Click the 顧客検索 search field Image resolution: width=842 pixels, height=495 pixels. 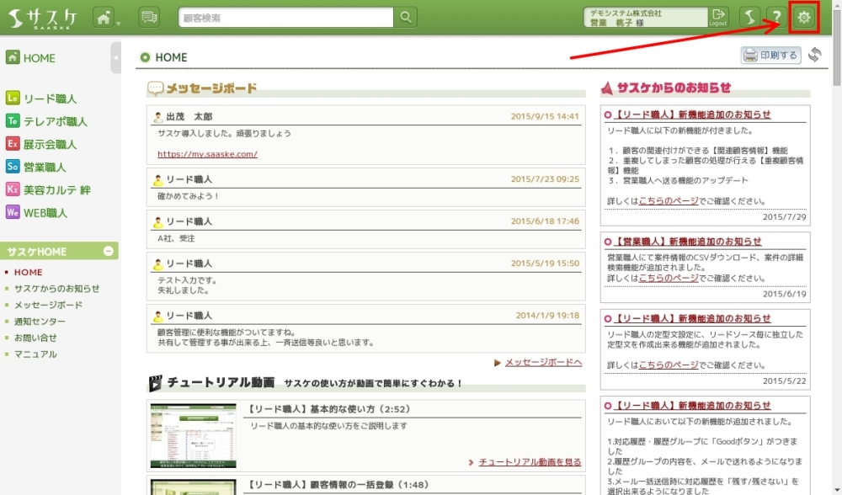click(285, 18)
